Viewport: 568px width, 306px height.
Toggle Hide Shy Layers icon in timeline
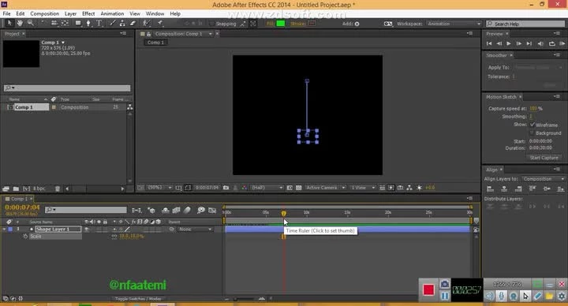click(166, 210)
